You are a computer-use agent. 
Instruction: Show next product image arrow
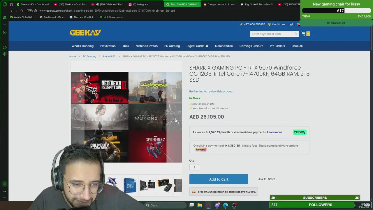coord(175,118)
